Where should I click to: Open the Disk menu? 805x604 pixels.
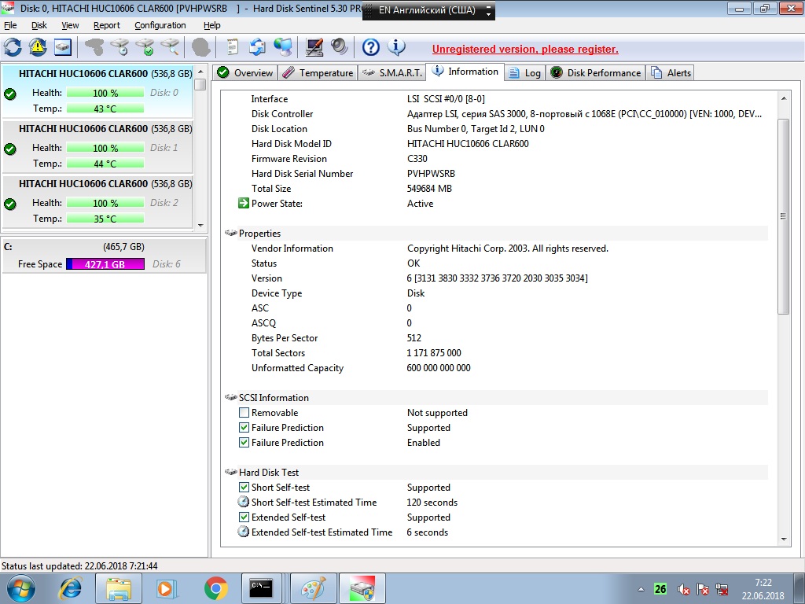tap(39, 25)
